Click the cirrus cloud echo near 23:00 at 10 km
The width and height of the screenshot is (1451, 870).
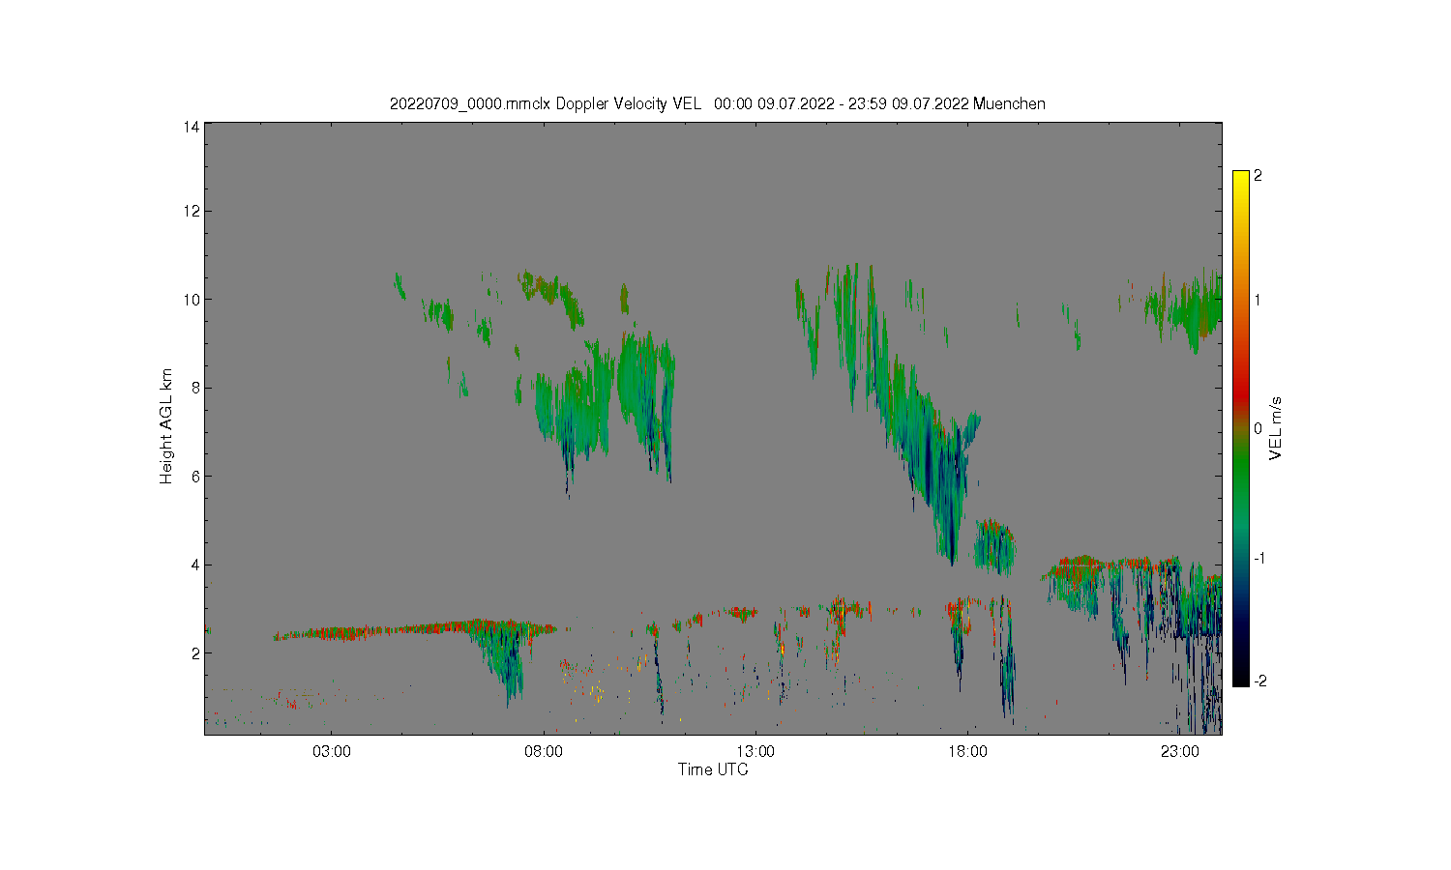click(1182, 309)
